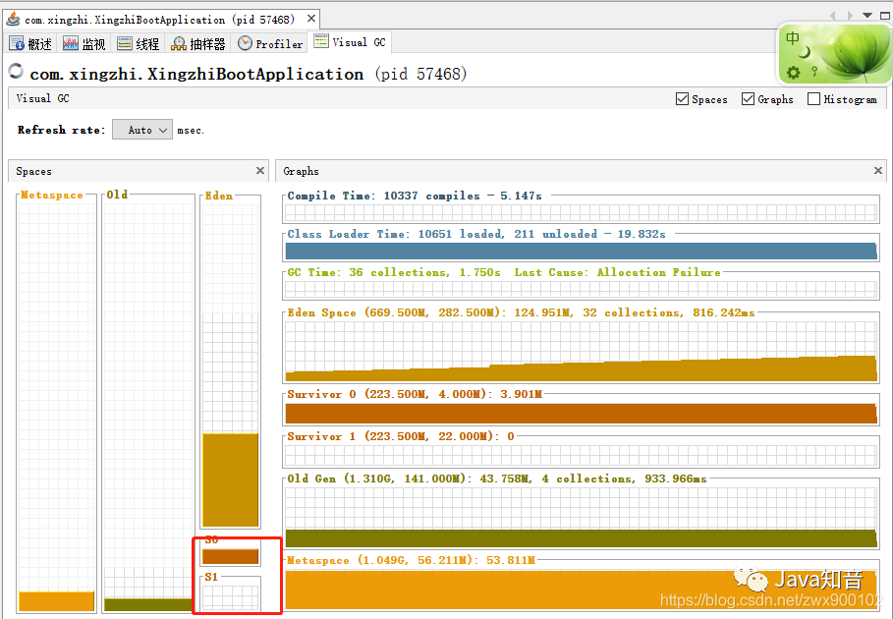The image size is (893, 619).
Task: Click the Old Gen graph
Action: (x=581, y=518)
